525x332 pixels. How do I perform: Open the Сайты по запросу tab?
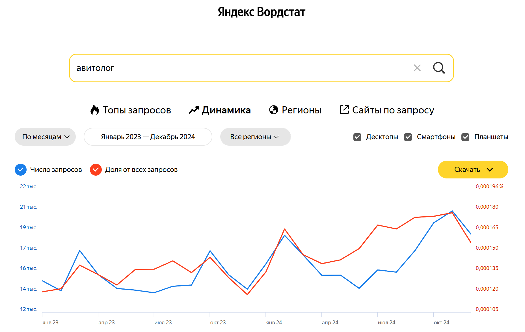[393, 110]
